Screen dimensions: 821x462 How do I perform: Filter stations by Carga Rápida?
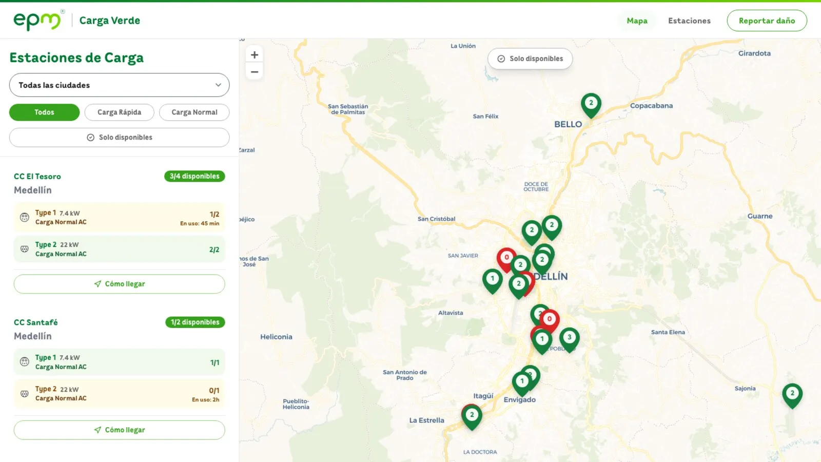(119, 112)
